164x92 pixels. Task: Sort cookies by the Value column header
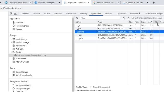112,22
